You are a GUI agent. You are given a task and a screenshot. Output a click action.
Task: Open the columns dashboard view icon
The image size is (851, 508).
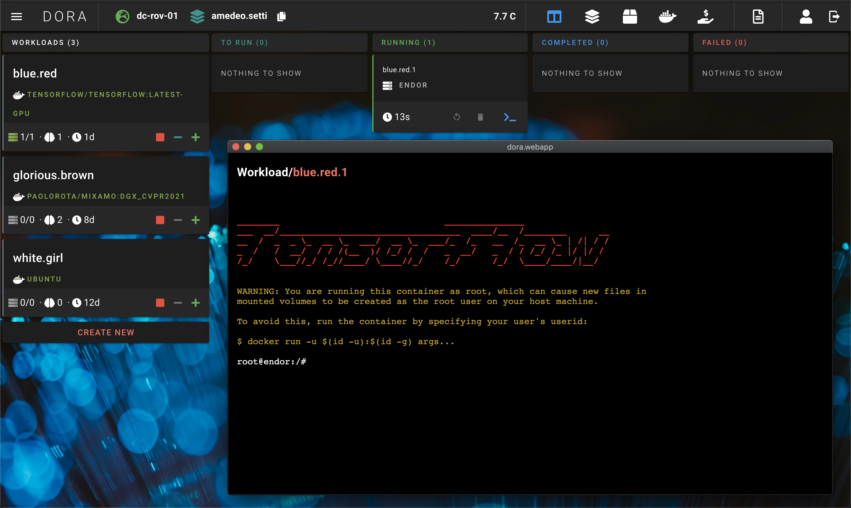(x=554, y=17)
